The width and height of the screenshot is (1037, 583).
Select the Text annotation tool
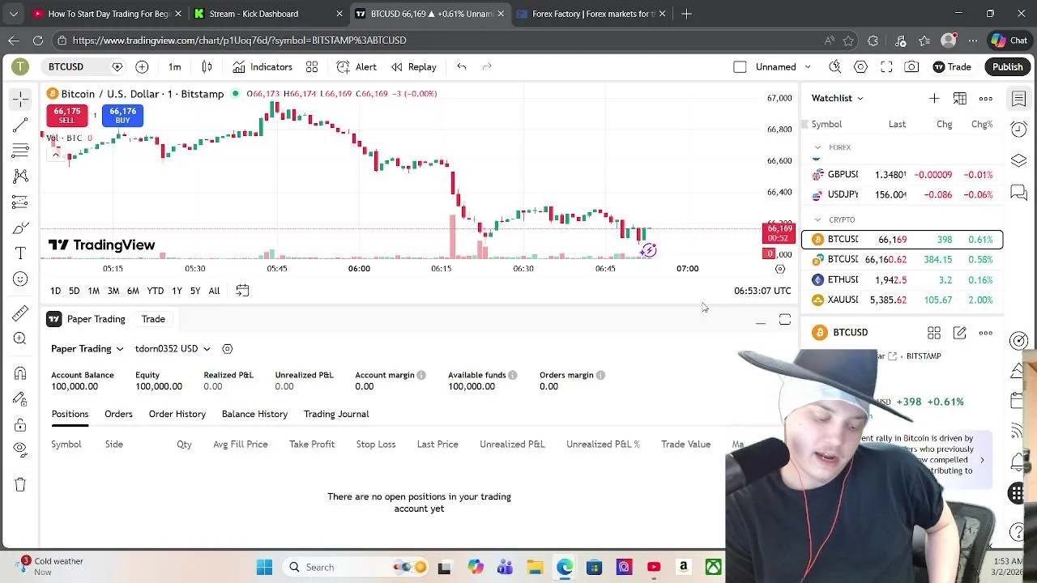(20, 253)
